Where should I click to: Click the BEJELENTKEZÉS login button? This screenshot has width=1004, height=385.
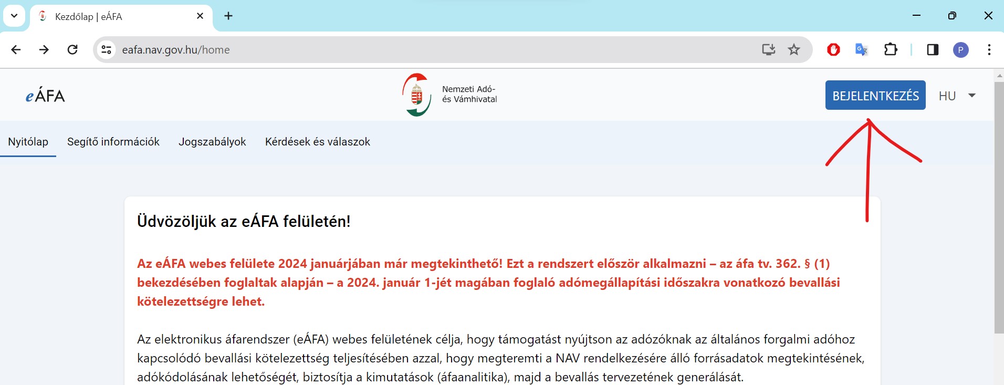(875, 95)
